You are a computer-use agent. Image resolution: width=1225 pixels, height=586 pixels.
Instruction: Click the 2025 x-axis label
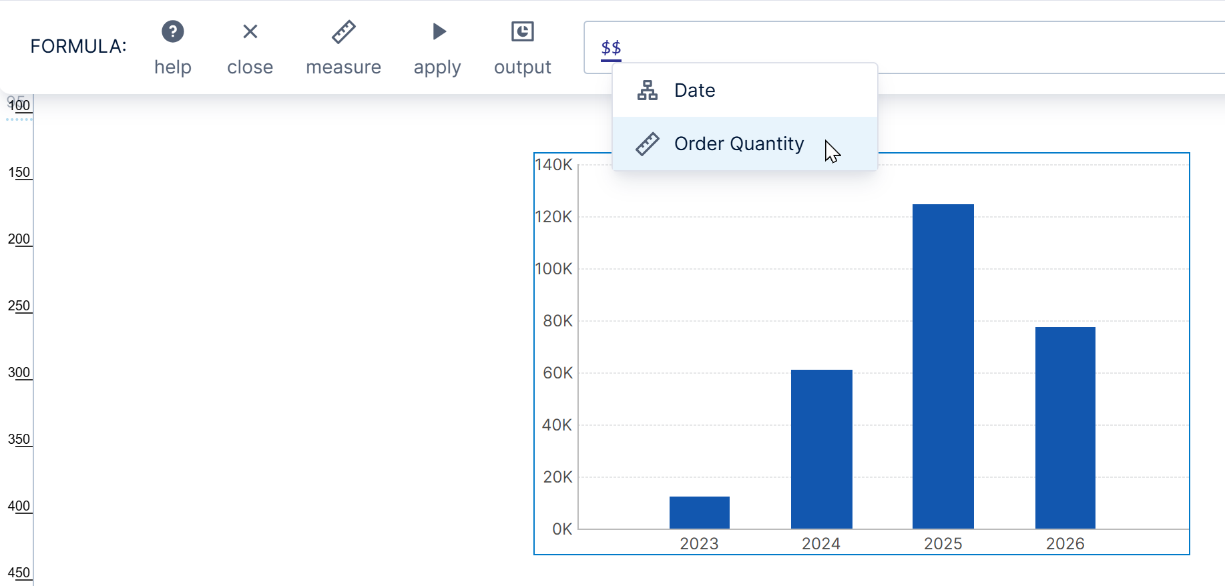pos(943,544)
